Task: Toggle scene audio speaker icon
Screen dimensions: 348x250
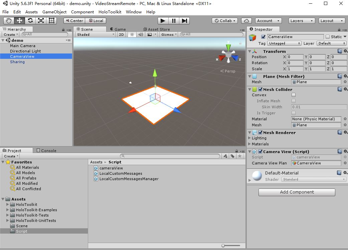Action: point(141,34)
